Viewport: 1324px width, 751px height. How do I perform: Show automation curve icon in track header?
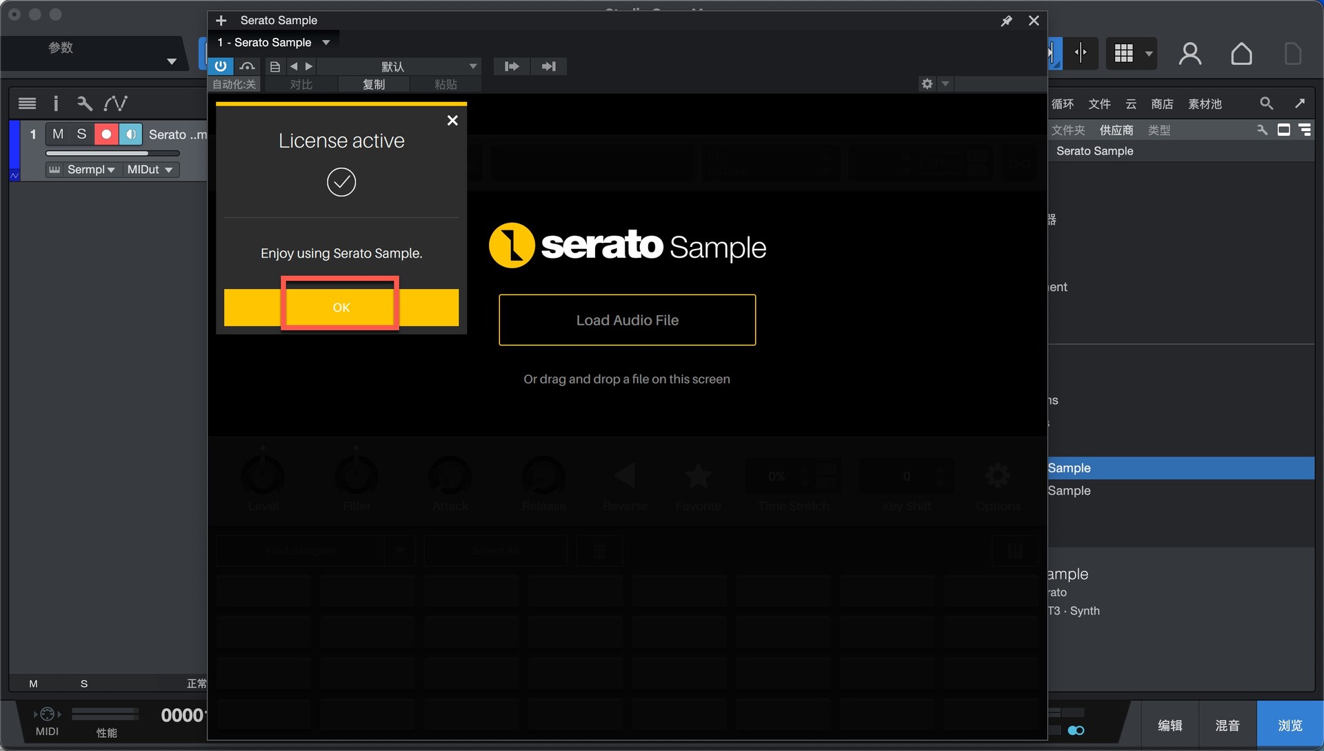pos(115,103)
